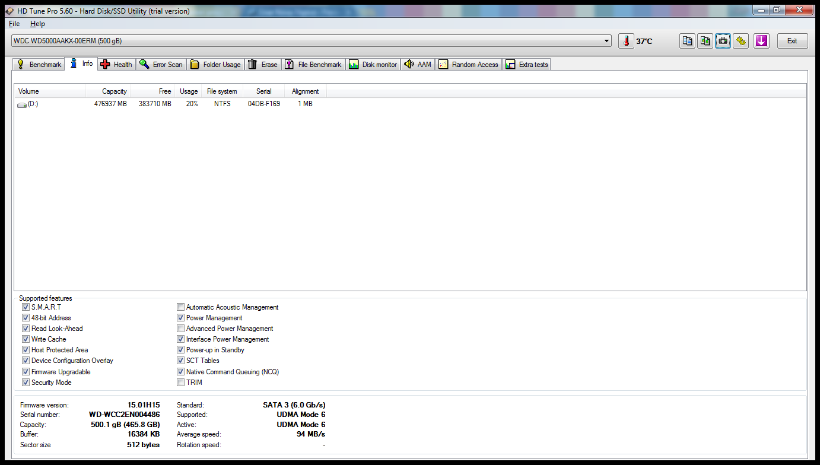Viewport: 820px width, 465px height.
Task: Sort by the Free column header
Action: point(152,91)
